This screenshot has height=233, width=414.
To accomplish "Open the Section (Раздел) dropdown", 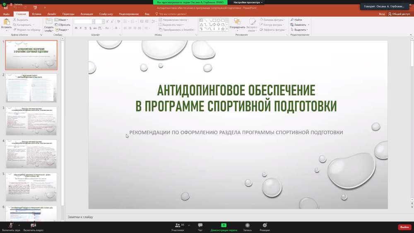I will coord(62,30).
